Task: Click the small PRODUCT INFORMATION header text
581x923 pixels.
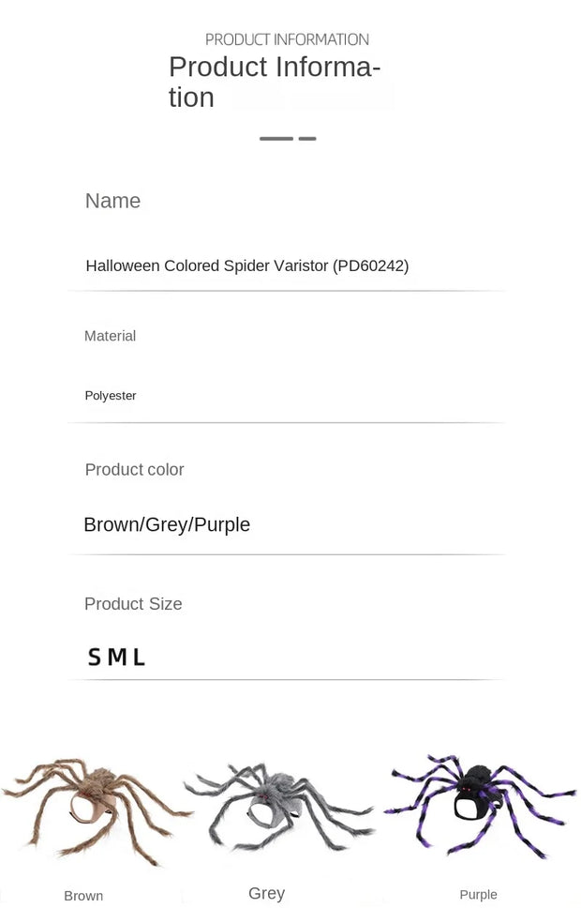Action: [x=287, y=39]
